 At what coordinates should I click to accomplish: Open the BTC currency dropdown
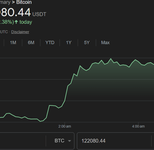(63, 141)
